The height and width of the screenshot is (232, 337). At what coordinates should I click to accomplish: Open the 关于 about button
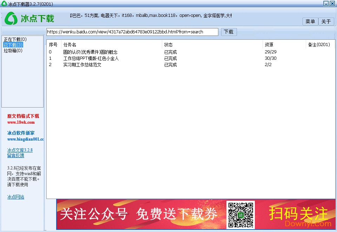[x=326, y=21]
